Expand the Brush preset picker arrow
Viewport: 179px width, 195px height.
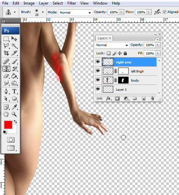coord(43,12)
